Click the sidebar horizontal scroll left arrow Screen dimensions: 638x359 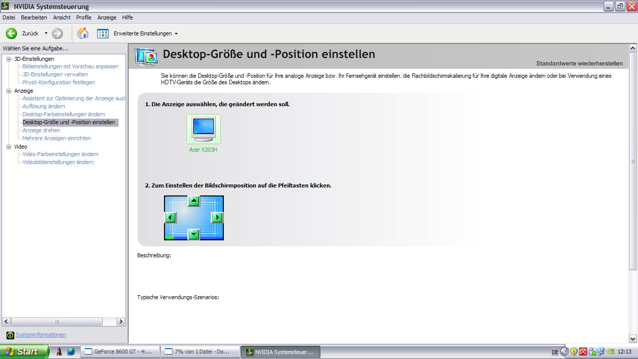pyautogui.click(x=6, y=322)
